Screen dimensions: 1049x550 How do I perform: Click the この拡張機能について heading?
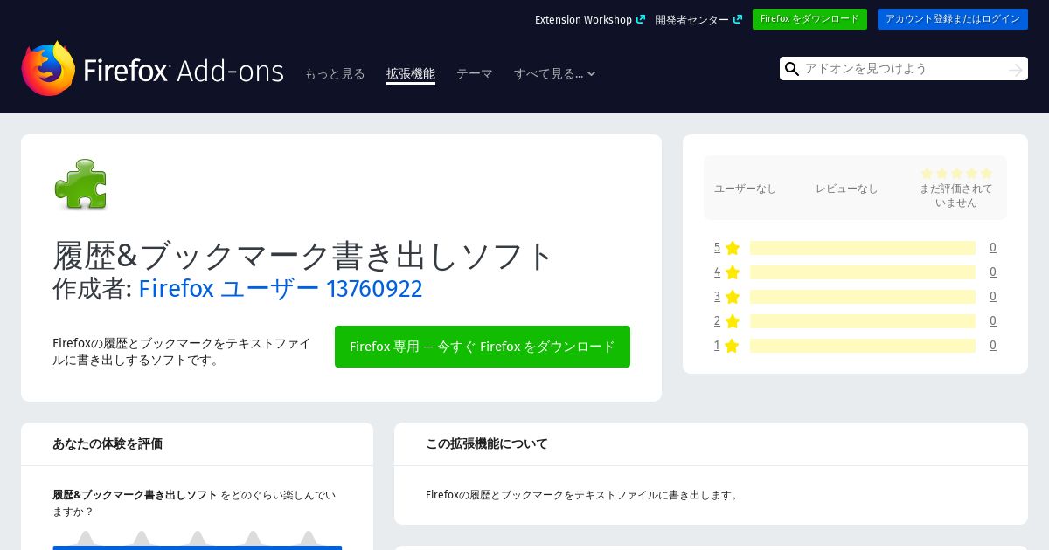click(487, 443)
